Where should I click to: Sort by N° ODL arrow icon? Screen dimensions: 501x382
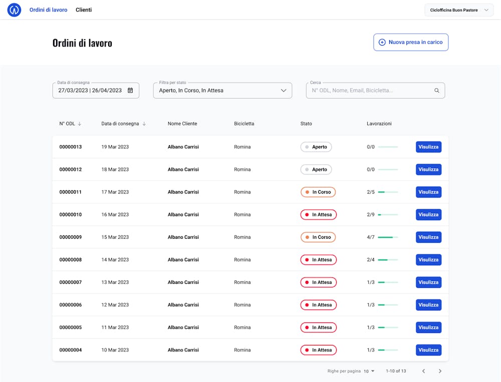80,124
